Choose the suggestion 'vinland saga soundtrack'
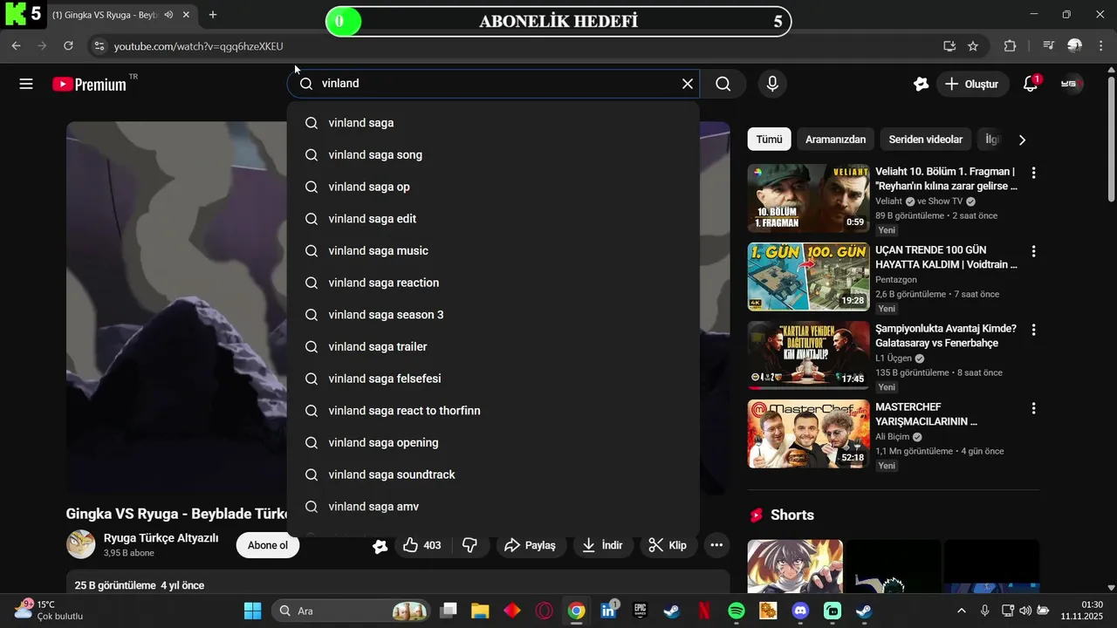1117x628 pixels. point(493,474)
